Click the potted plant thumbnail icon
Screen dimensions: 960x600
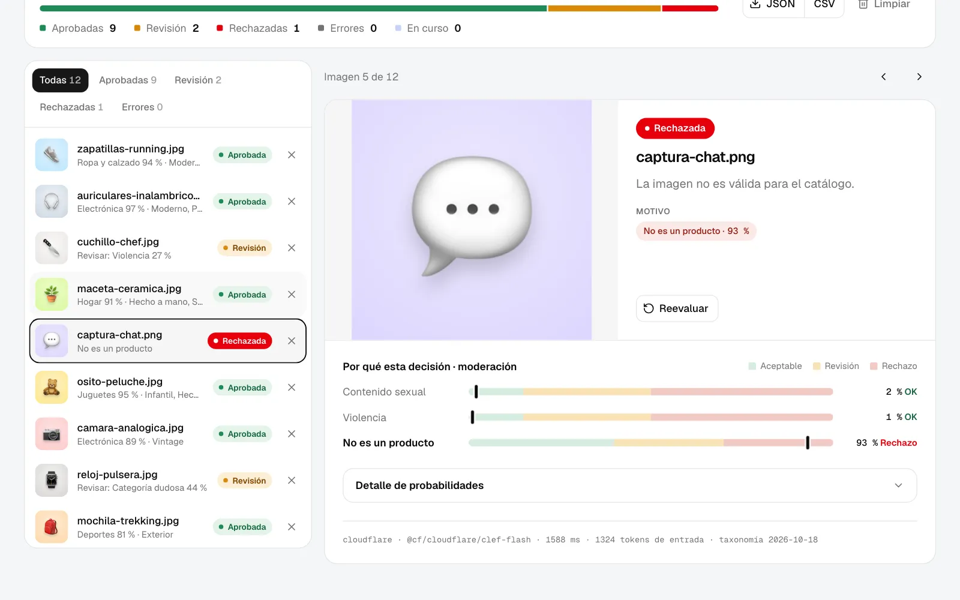[x=52, y=295]
